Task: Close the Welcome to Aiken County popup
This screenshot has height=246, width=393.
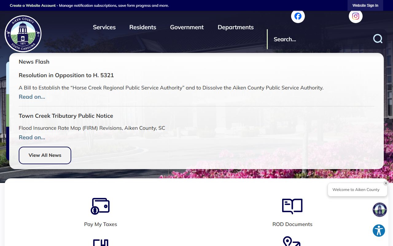Action: pyautogui.click(x=386, y=183)
